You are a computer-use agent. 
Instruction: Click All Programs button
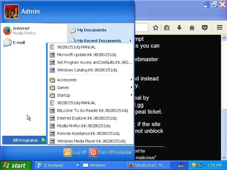pyautogui.click(x=24, y=140)
